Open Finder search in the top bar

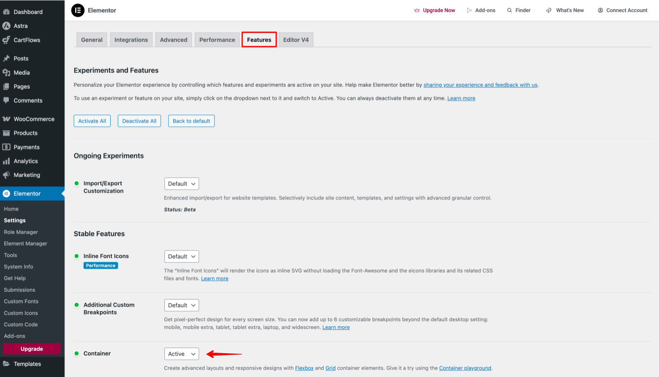click(x=518, y=10)
